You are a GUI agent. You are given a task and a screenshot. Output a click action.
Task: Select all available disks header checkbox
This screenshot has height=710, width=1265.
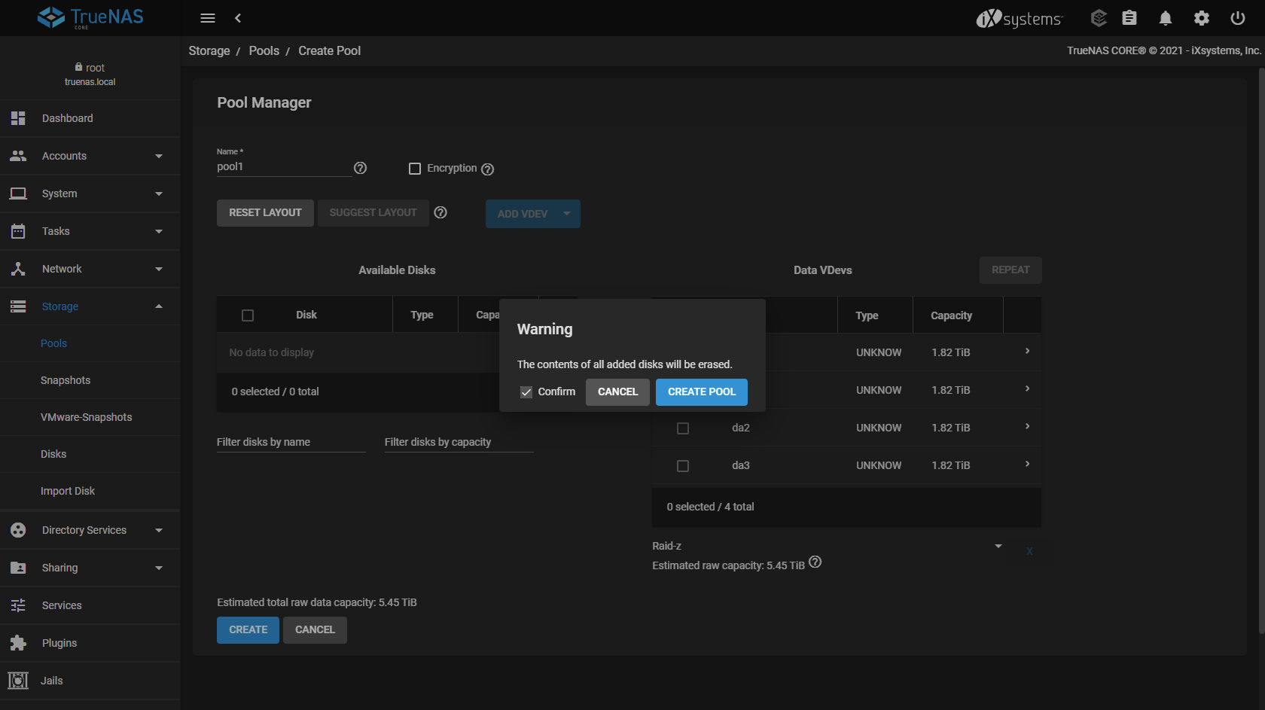(248, 315)
